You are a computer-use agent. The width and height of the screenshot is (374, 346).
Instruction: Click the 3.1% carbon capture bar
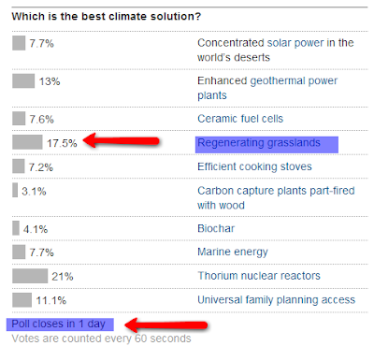[x=15, y=190]
